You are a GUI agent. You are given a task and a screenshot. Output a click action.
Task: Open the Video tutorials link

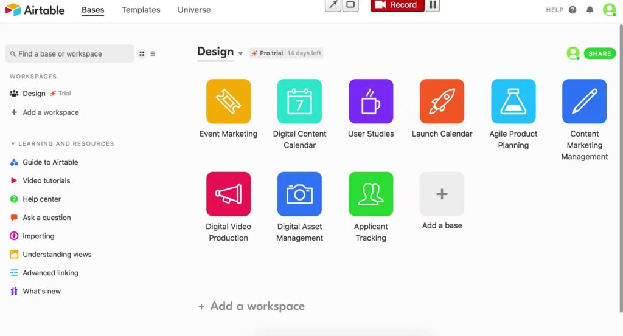pyautogui.click(x=46, y=180)
